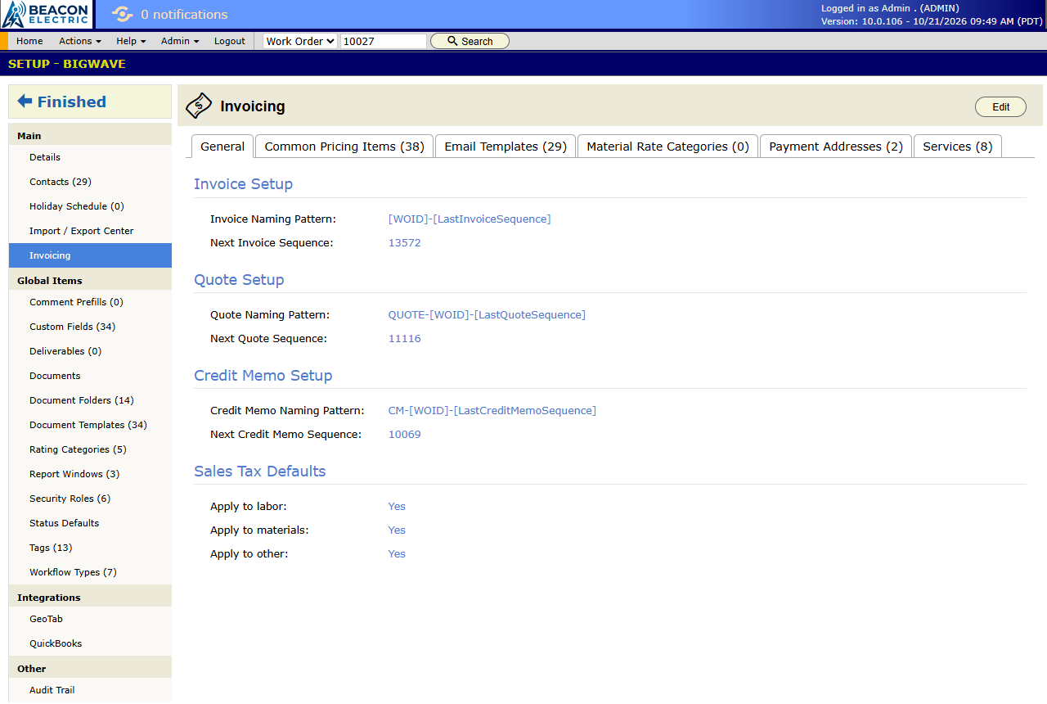
Task: Open the Common Pricing Items tab
Action: point(344,147)
